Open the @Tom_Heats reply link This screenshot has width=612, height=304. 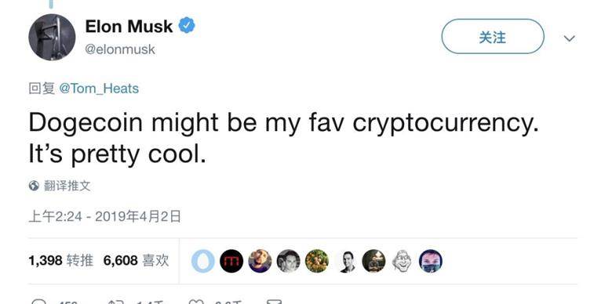click(99, 89)
